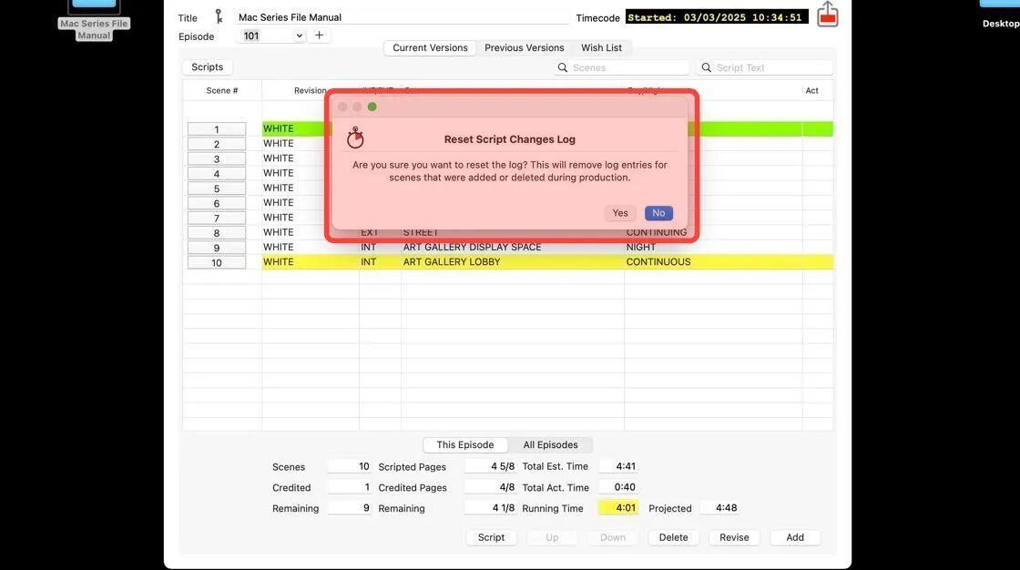Focus the Script Text search field
The height and width of the screenshot is (570, 1020).
tap(765, 67)
